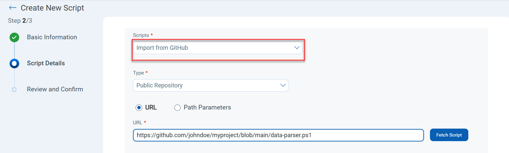The width and height of the screenshot is (509, 153).
Task: Focus the GitHub URL input field
Action: pyautogui.click(x=278, y=135)
